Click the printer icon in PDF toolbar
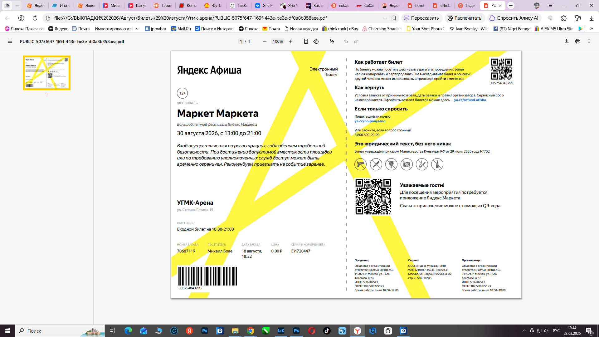 coord(578,41)
